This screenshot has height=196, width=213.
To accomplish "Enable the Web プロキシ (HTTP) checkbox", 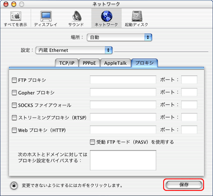I will click(x=14, y=130).
